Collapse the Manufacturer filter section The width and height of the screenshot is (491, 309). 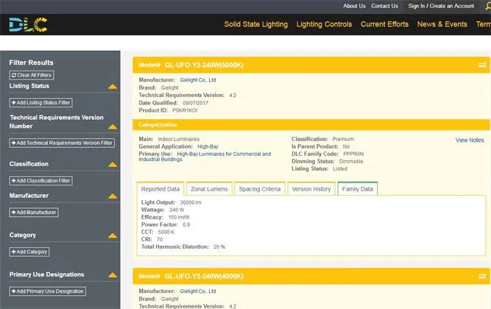click(113, 196)
